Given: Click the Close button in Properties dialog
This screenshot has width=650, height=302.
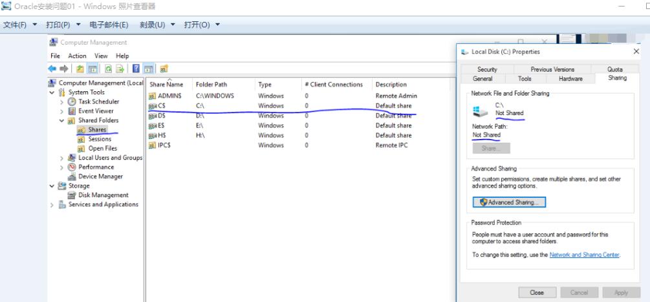Looking at the screenshot, I should tap(536, 292).
